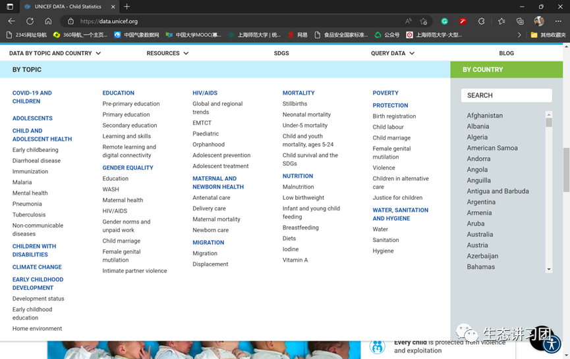Toggle the read aloud icon in address bar
Viewport: 570px width, 359px height.
click(409, 22)
